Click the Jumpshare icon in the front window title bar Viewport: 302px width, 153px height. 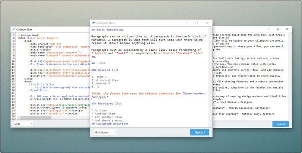94,23
